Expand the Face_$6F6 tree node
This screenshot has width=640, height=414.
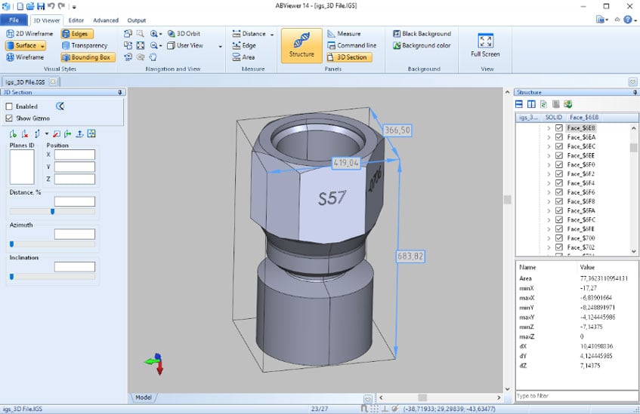(x=549, y=192)
